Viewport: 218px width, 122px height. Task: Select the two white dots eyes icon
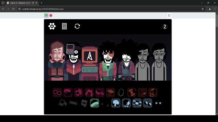(158, 103)
